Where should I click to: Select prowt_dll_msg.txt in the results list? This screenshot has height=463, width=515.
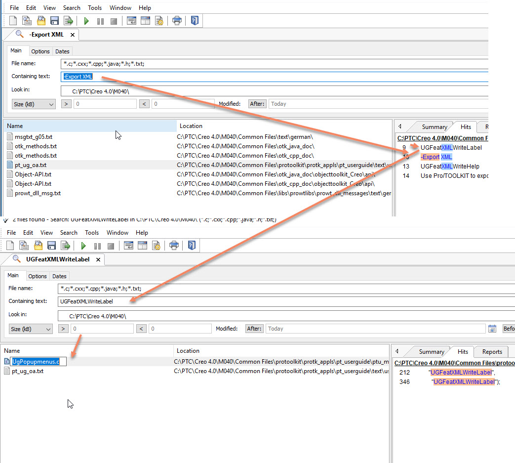coord(38,193)
